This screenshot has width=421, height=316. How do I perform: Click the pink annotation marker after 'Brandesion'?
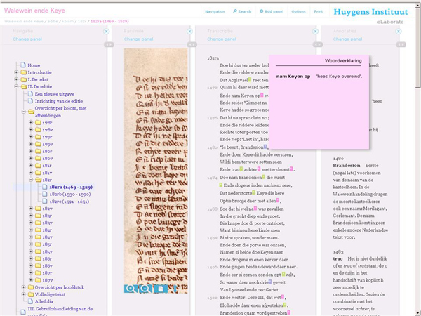[x=267, y=147]
